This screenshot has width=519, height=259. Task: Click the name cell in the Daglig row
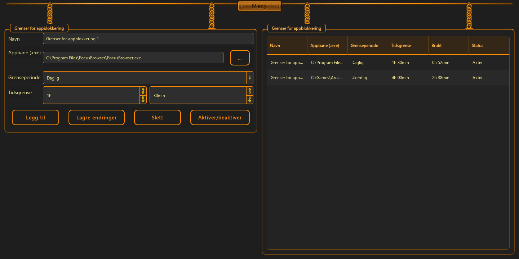click(287, 63)
